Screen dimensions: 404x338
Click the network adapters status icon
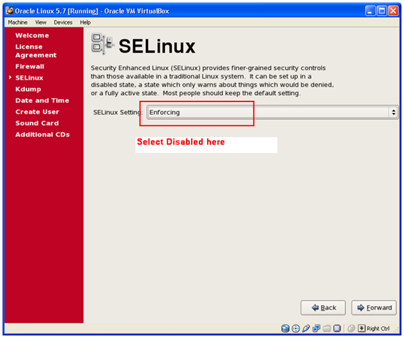316,328
